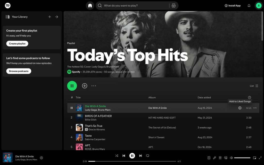Open the Connect to a device picker
This screenshot has height=165, width=264.
pos(226,158)
